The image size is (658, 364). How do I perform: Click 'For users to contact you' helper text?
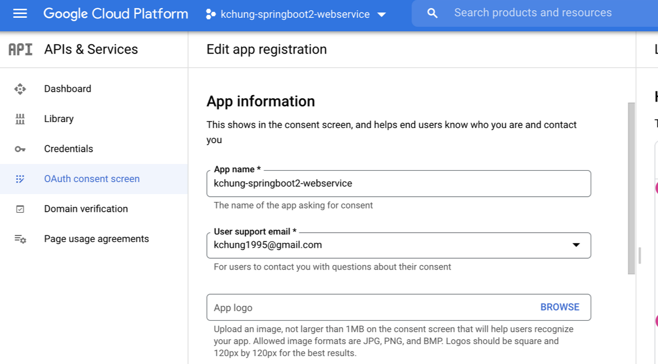point(332,267)
